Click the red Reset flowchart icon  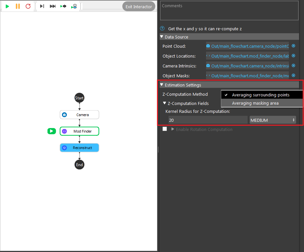28,6
